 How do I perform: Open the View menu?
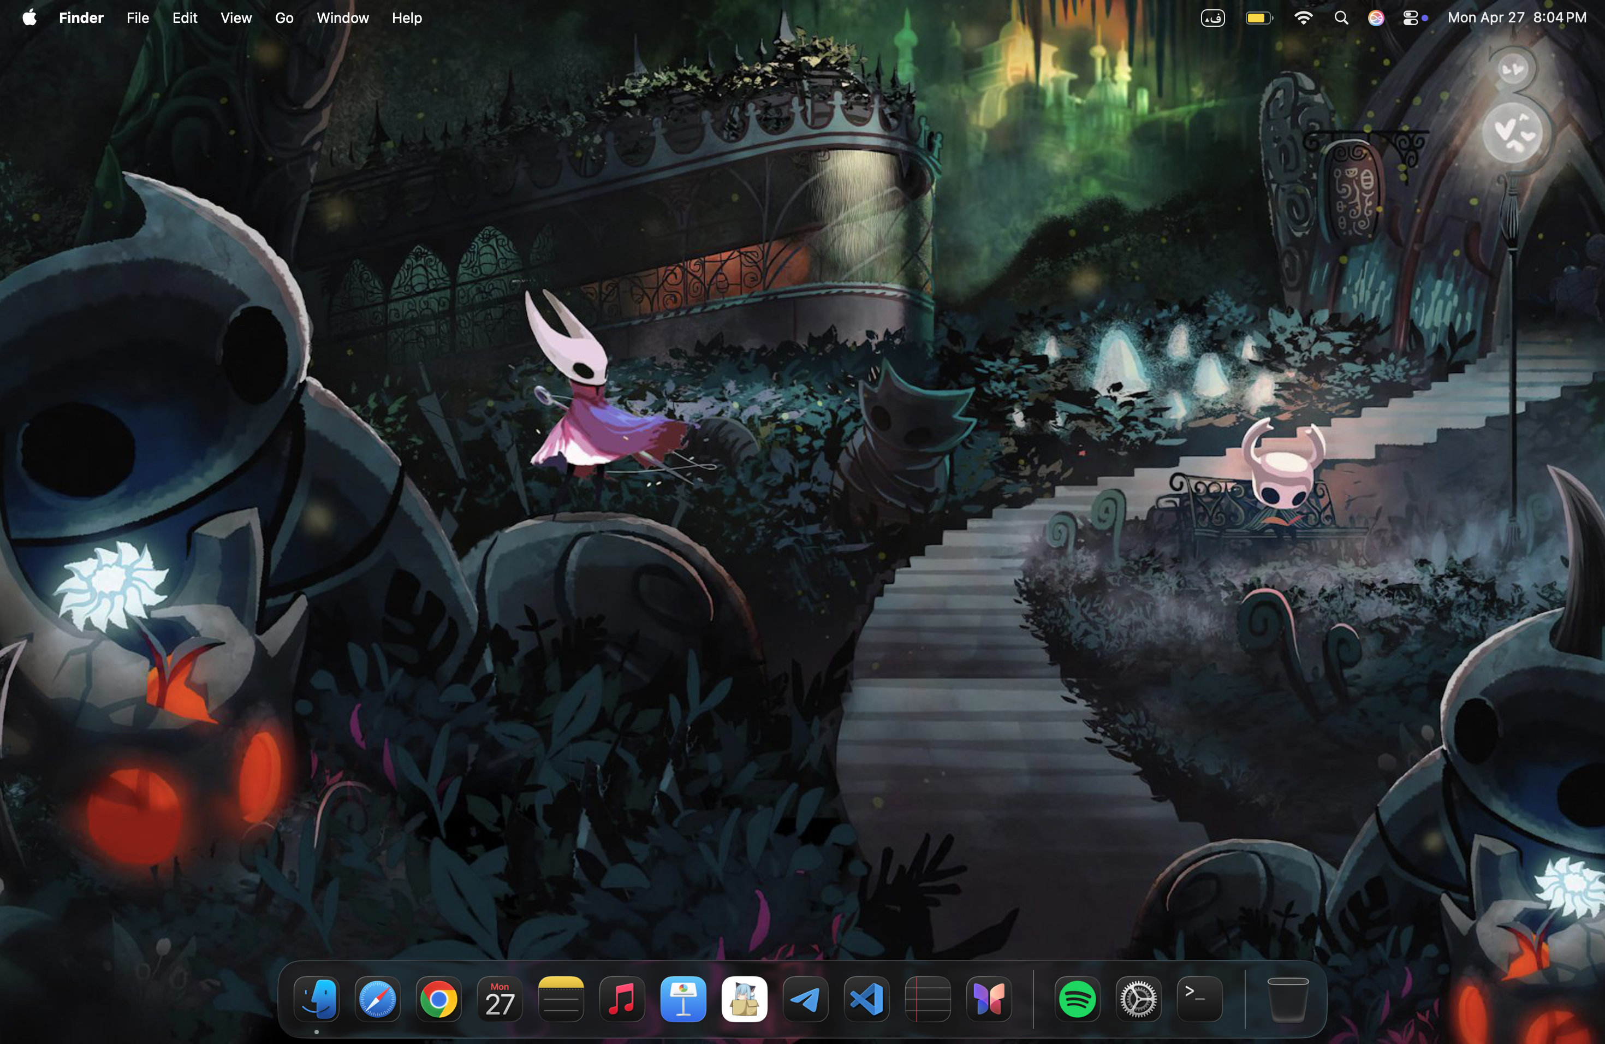click(236, 17)
